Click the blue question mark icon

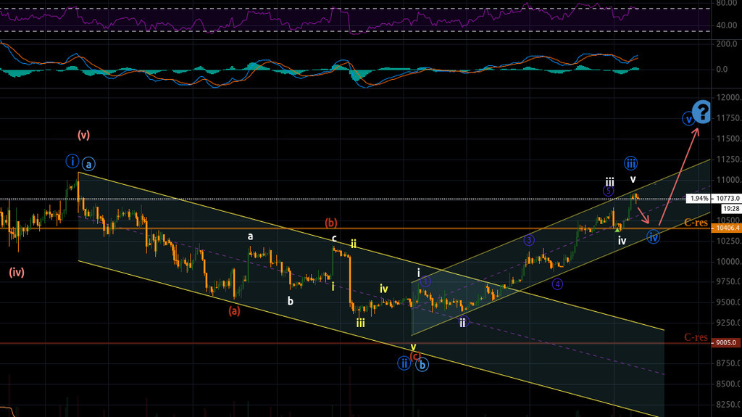[701, 111]
